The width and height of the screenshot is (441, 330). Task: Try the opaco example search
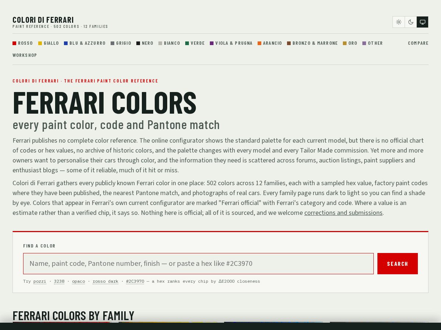tap(79, 281)
